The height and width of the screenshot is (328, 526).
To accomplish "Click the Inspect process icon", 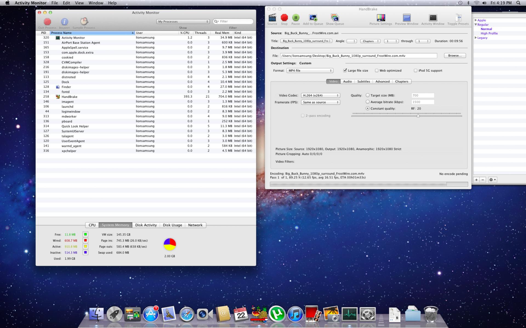I will pyautogui.click(x=64, y=22).
